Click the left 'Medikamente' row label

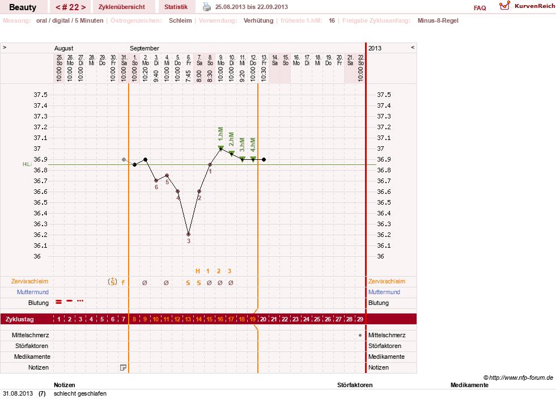tap(32, 357)
